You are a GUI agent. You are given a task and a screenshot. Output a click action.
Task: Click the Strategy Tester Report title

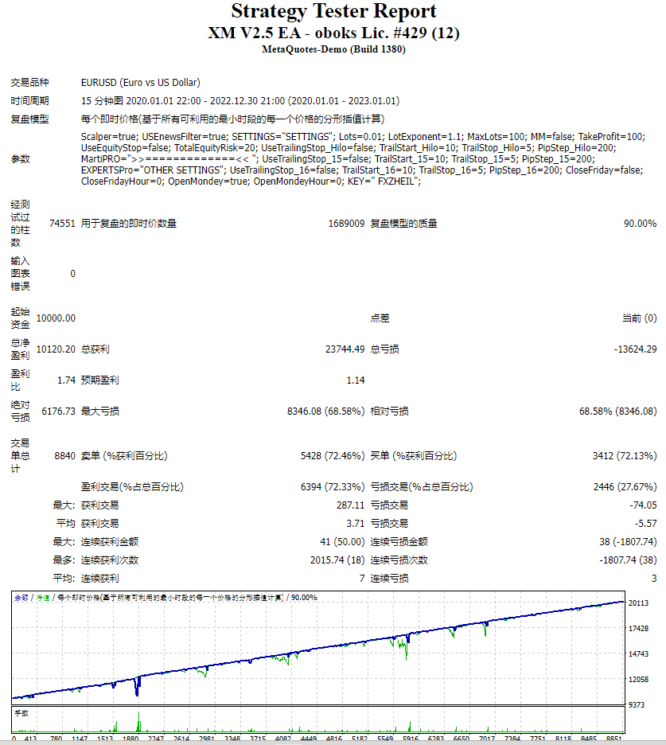333,11
